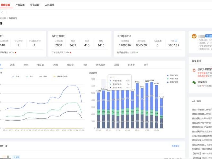
Task: Click the 5713 bar label in order chart
Action: click(142, 87)
